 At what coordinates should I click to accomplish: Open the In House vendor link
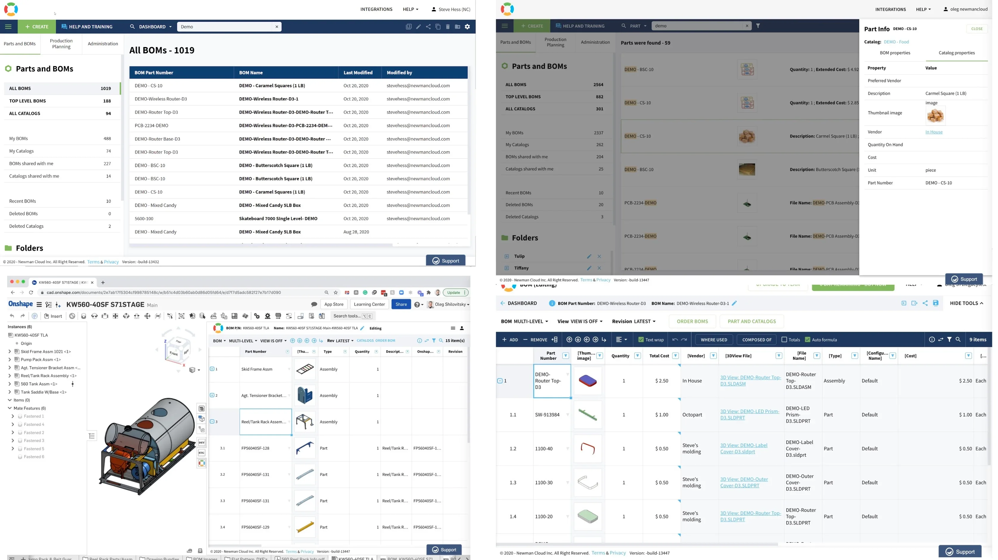pos(934,132)
